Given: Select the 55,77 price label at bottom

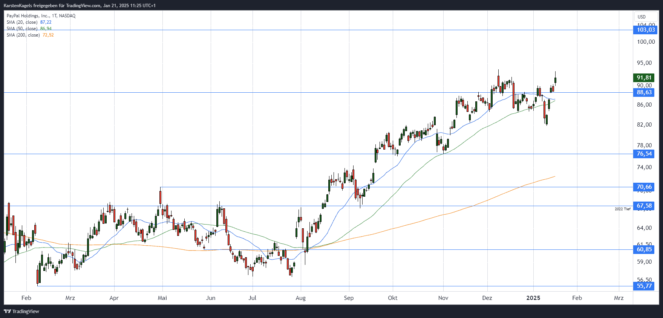Looking at the screenshot, I should [x=644, y=286].
